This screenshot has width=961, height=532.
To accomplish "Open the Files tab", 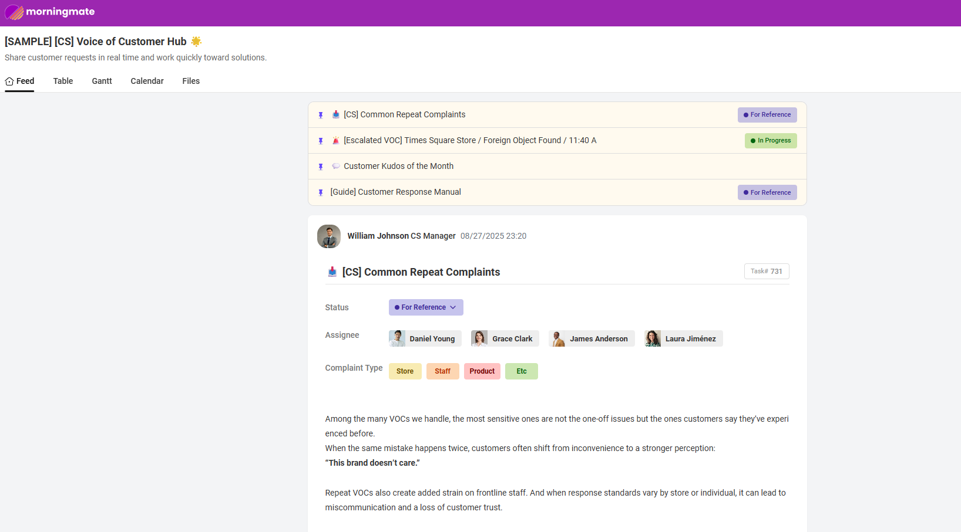I will [x=191, y=81].
